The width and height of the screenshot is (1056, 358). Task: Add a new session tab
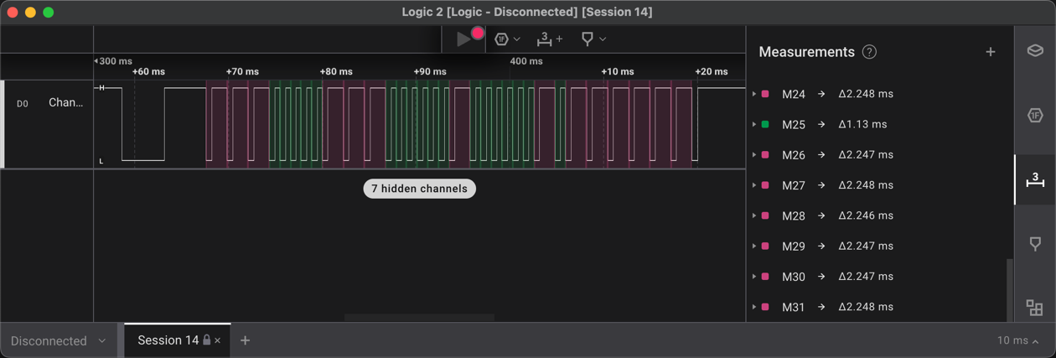tap(245, 340)
